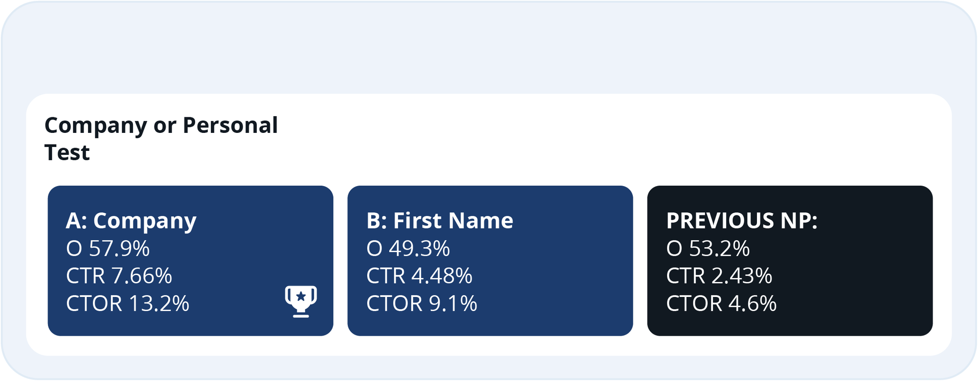Viewport: 978px width, 381px height.
Task: Click the CTR 2.43% value
Action: coord(719,275)
